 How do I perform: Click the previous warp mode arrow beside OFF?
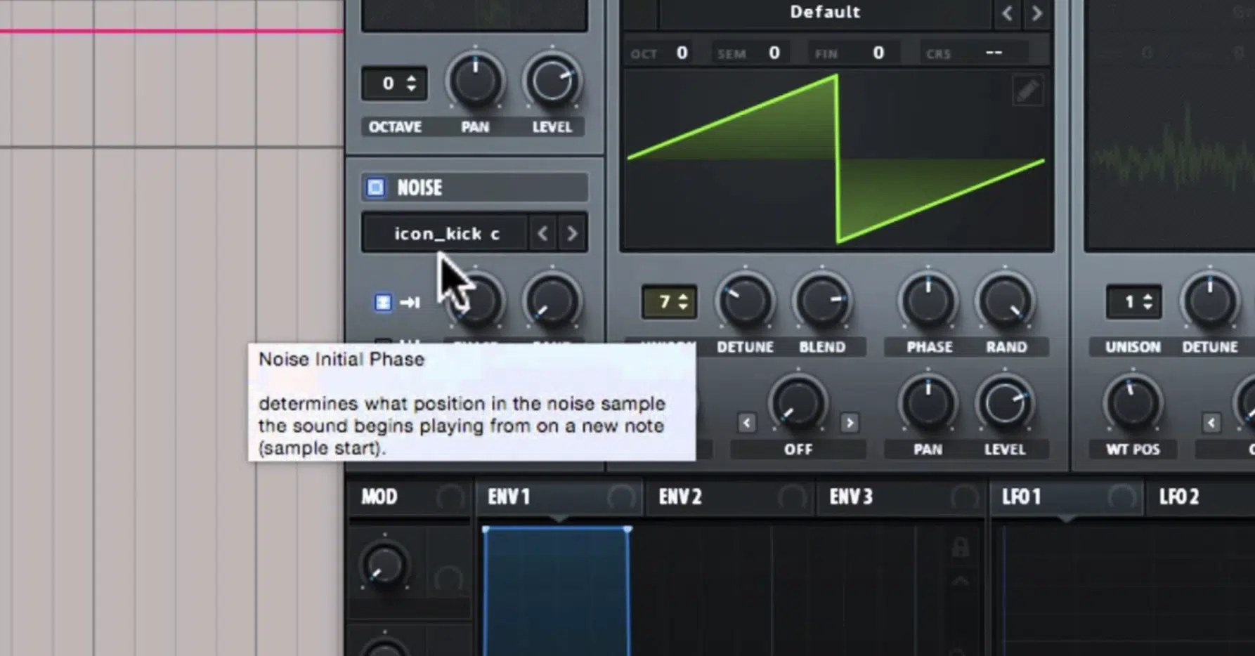[746, 423]
